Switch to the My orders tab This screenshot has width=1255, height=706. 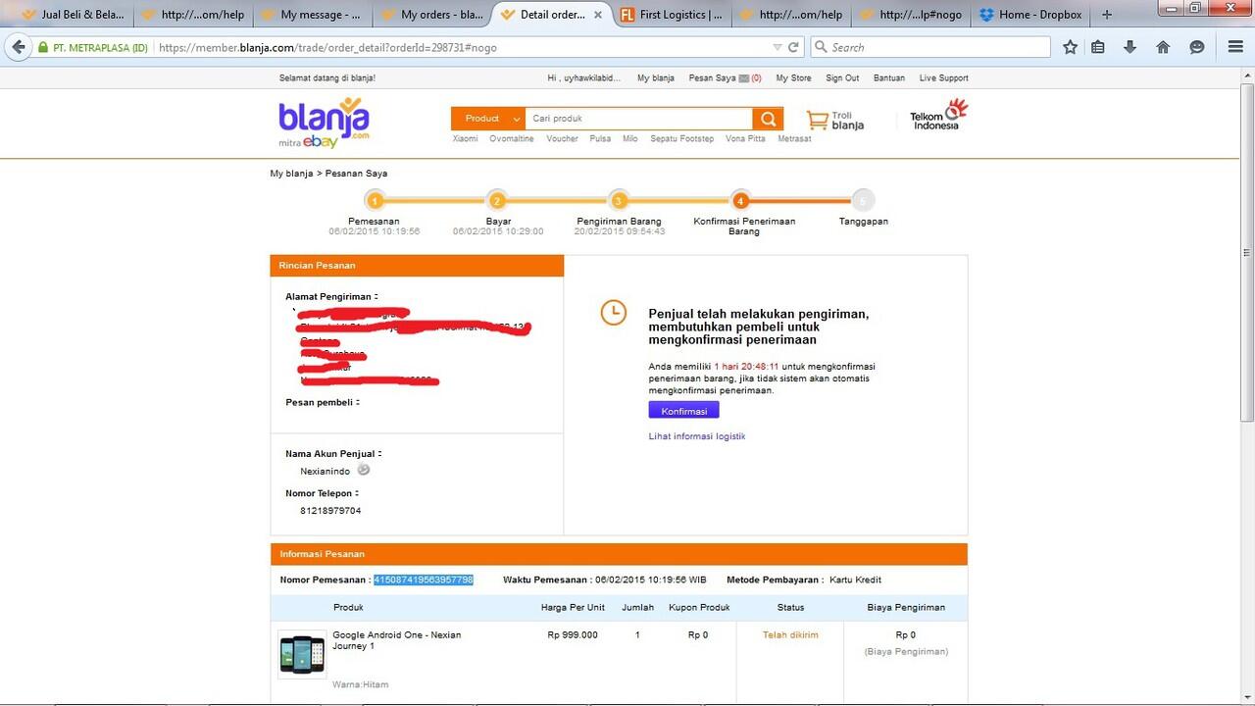(434, 15)
